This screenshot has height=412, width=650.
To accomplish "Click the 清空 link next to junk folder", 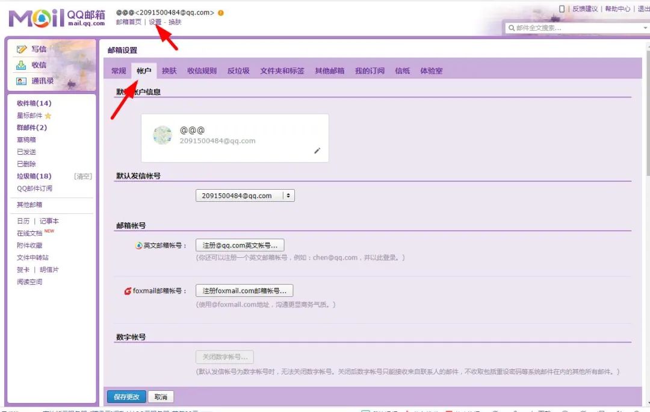I will (83, 176).
